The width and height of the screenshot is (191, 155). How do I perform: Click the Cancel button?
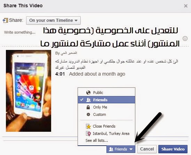tap(147, 149)
